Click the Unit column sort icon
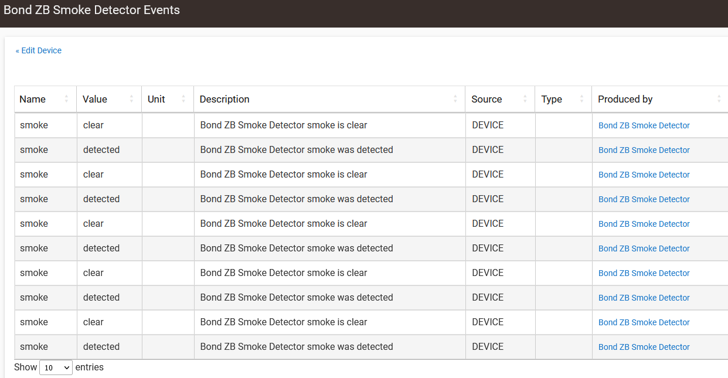This screenshot has height=378, width=728. 183,99
